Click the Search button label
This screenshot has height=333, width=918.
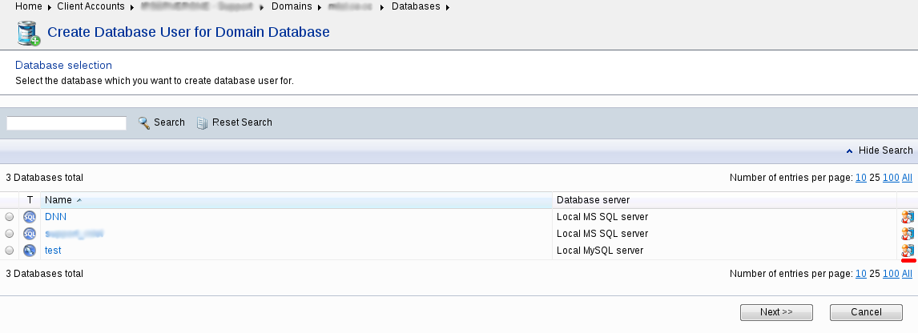[x=169, y=122]
